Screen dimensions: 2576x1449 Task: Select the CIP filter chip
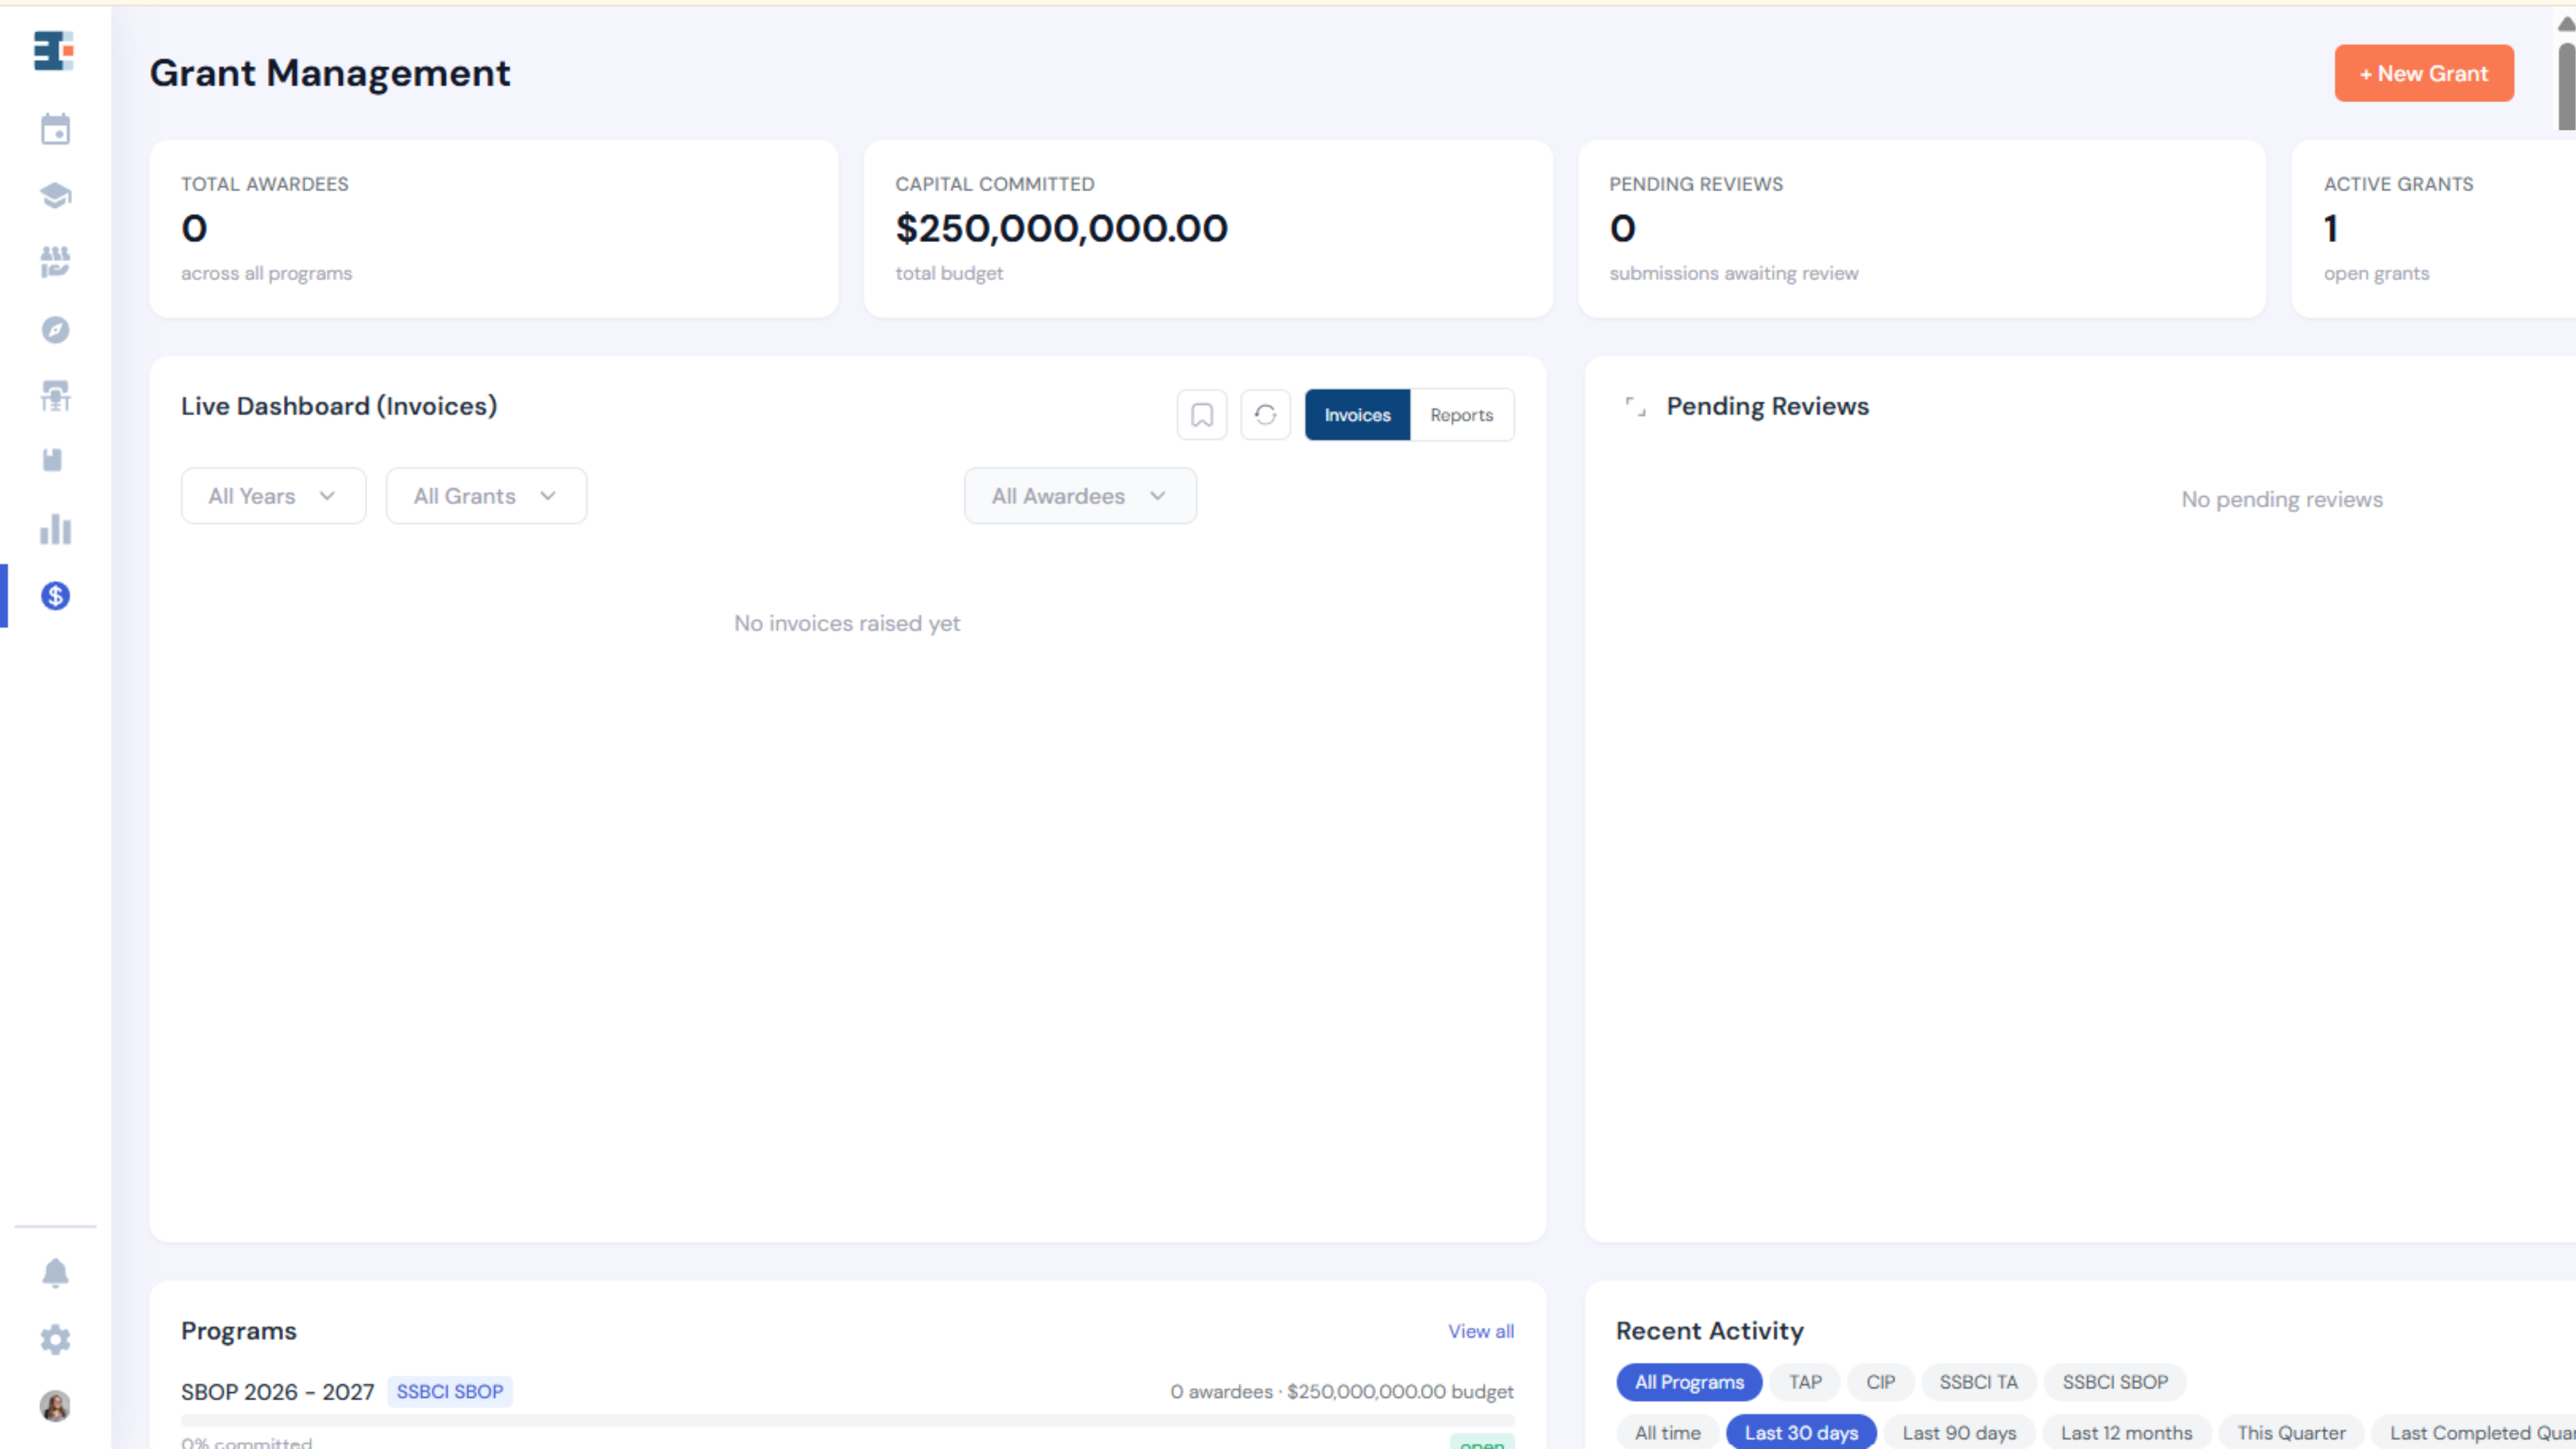[x=1880, y=1382]
